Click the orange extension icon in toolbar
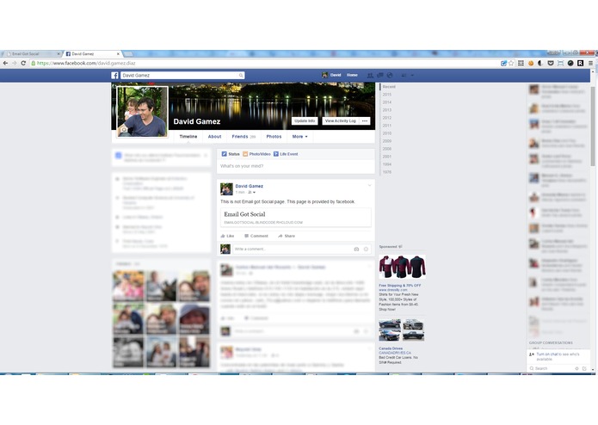Screen dimensions: 598x425 click(531, 64)
